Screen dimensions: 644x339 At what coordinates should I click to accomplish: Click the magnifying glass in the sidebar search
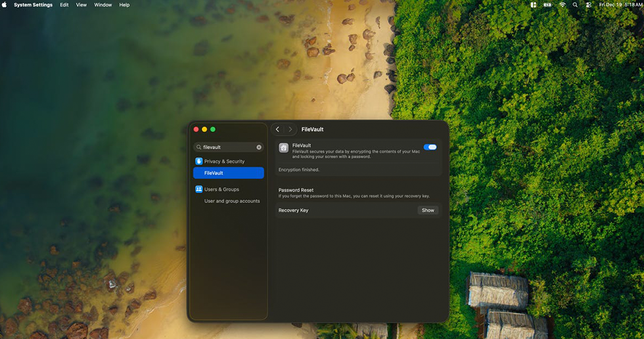pyautogui.click(x=199, y=147)
